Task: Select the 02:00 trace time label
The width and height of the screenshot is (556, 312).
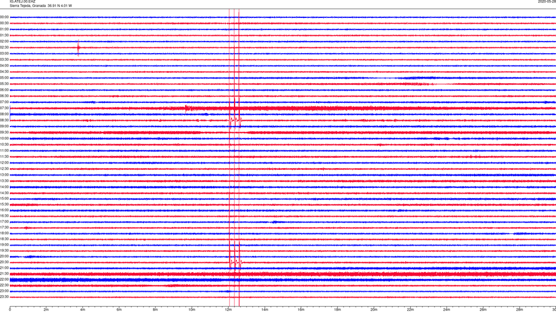Action: (4, 42)
